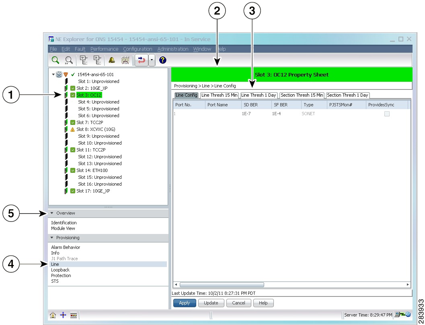Open the Administration menu

point(173,49)
